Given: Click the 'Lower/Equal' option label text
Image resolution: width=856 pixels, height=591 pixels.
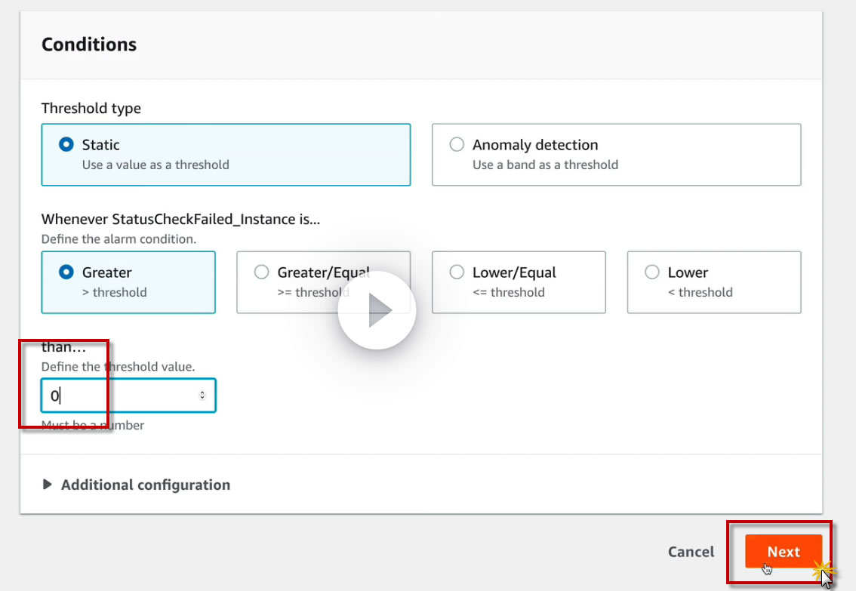Looking at the screenshot, I should (x=514, y=272).
